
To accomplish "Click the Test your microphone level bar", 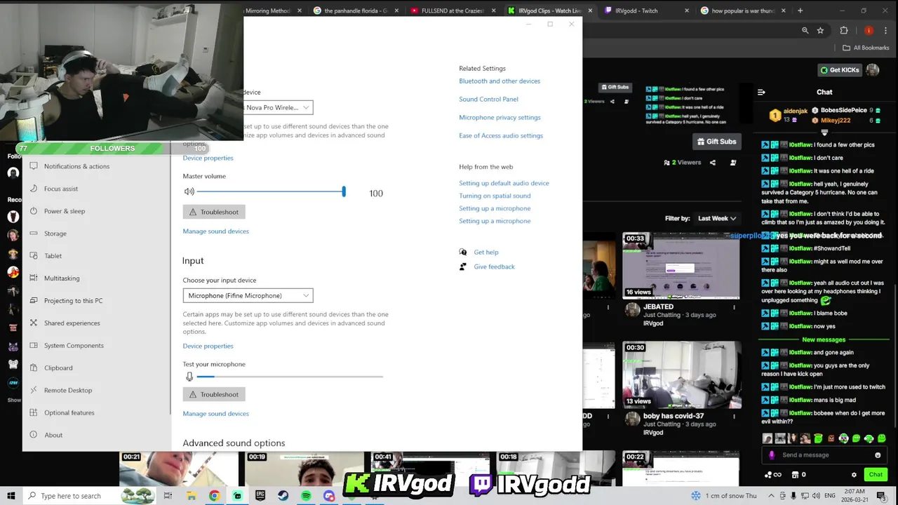I will pos(290,377).
